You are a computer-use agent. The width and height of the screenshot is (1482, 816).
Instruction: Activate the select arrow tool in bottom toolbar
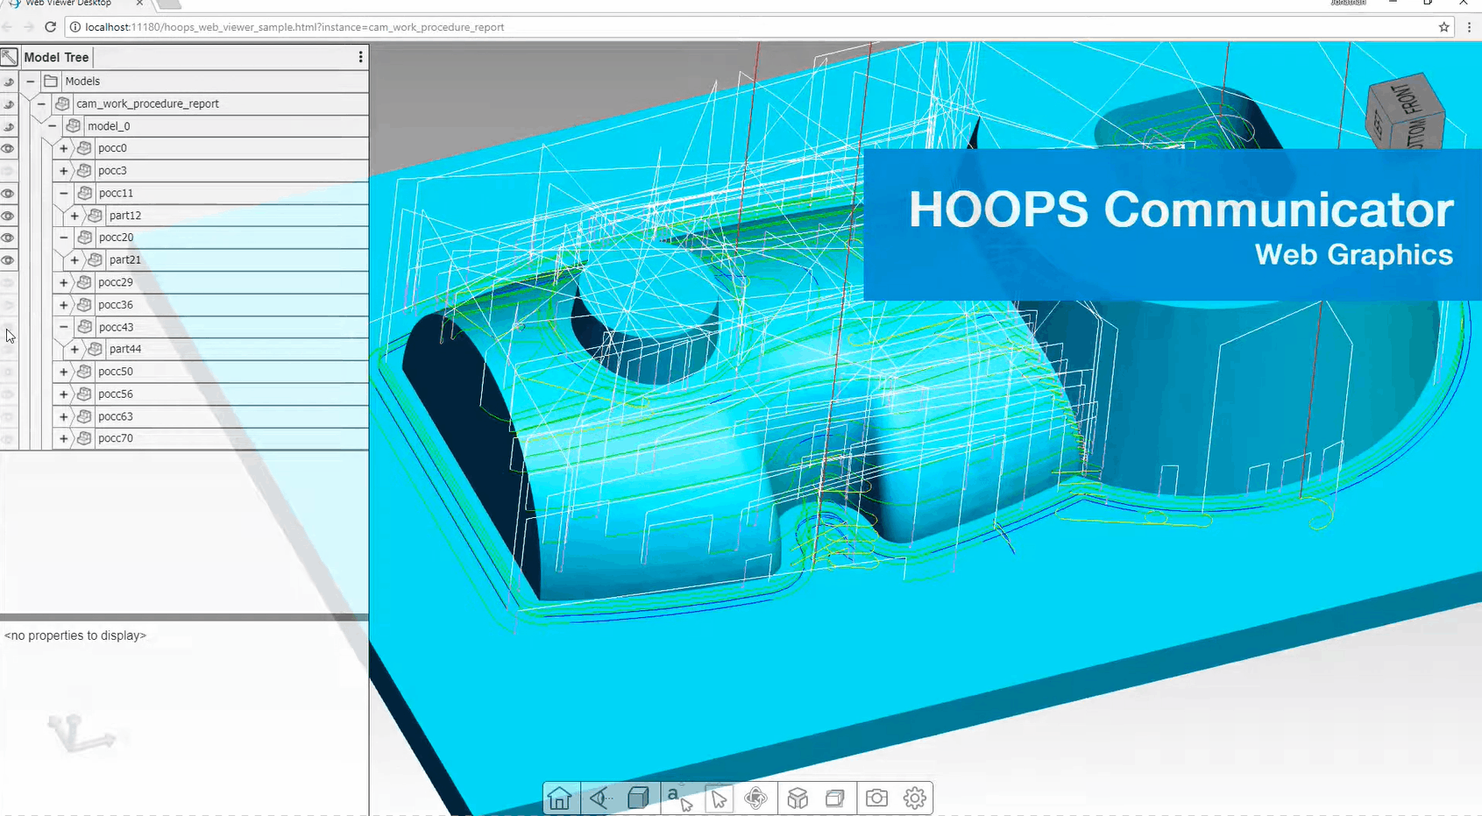719,798
